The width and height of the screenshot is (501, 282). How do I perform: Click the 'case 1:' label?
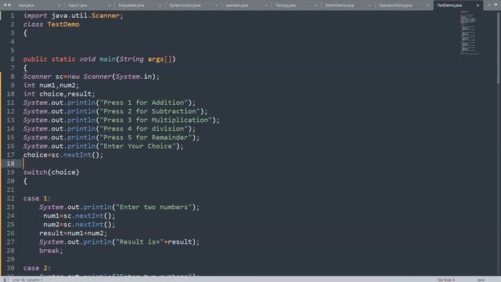click(x=37, y=198)
